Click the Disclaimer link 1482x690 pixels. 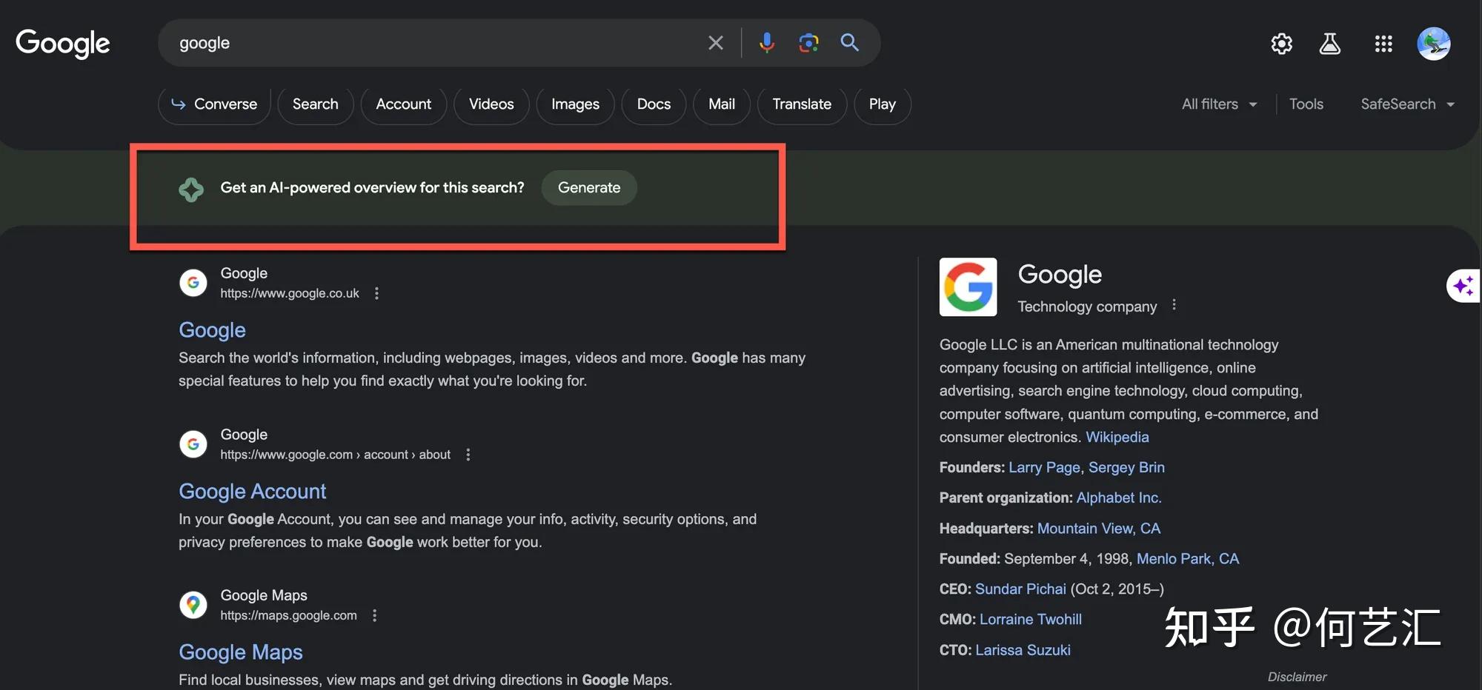[1297, 677]
